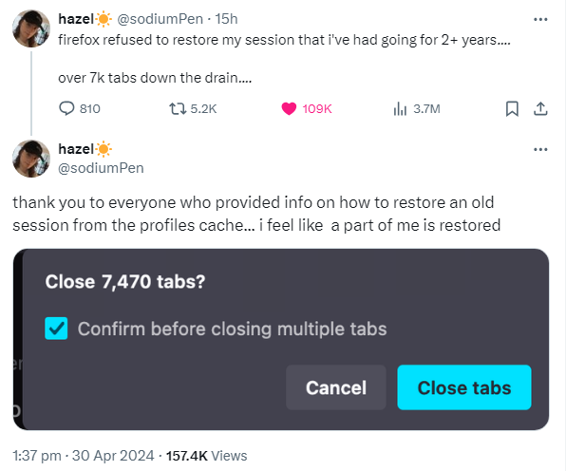Open @sodiumPen handle in first tweet header
This screenshot has height=471, width=566.
coord(160,19)
